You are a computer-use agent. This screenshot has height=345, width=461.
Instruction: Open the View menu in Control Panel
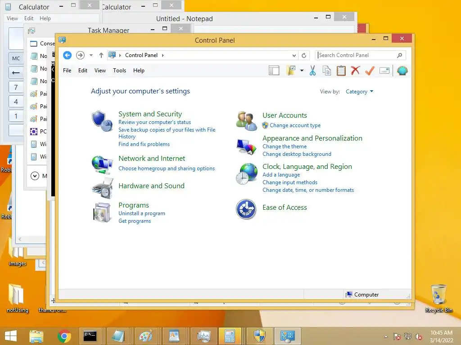pyautogui.click(x=100, y=71)
